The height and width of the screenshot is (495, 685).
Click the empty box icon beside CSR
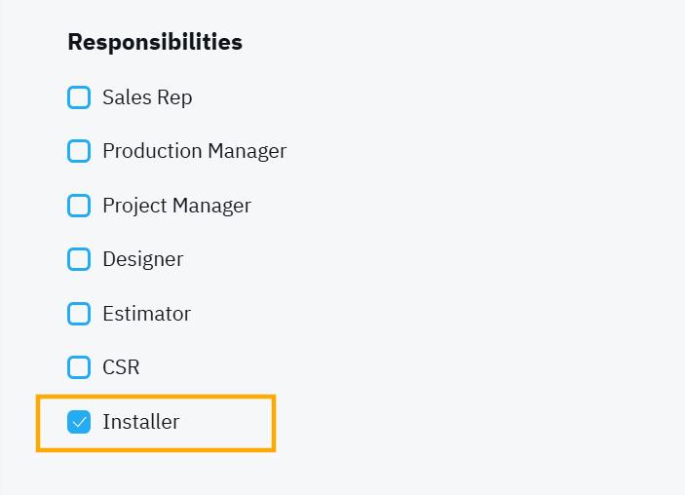click(x=79, y=367)
